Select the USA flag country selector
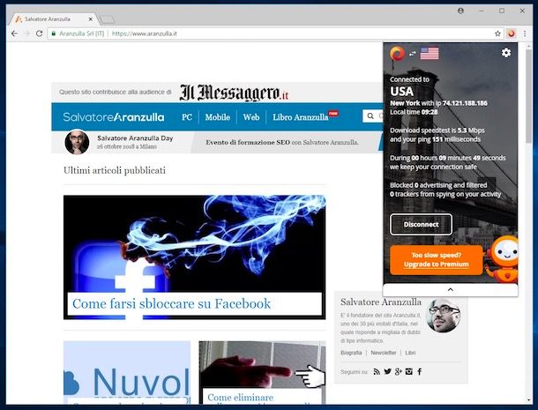Image resolution: width=538 pixels, height=410 pixels. pyautogui.click(x=430, y=53)
